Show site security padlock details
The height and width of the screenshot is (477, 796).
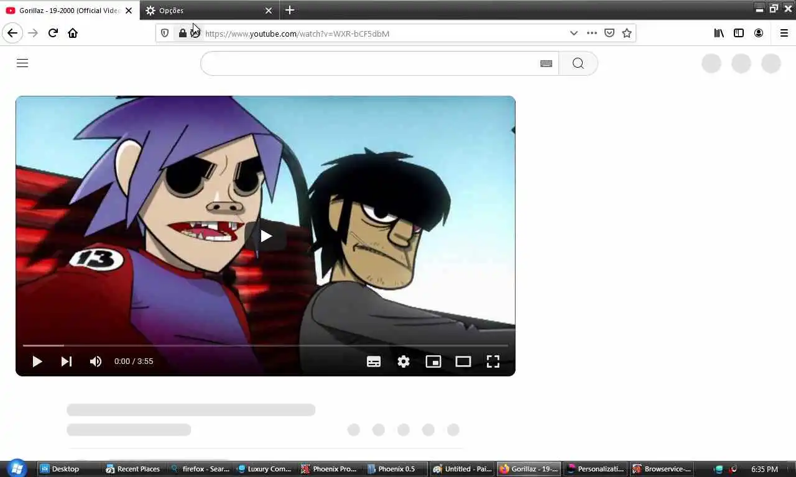[182, 33]
